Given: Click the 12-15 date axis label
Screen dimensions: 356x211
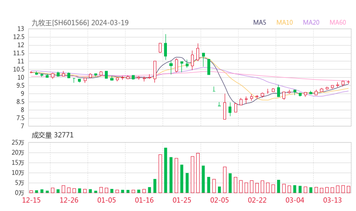Looking at the screenshot, I should 31,200.
